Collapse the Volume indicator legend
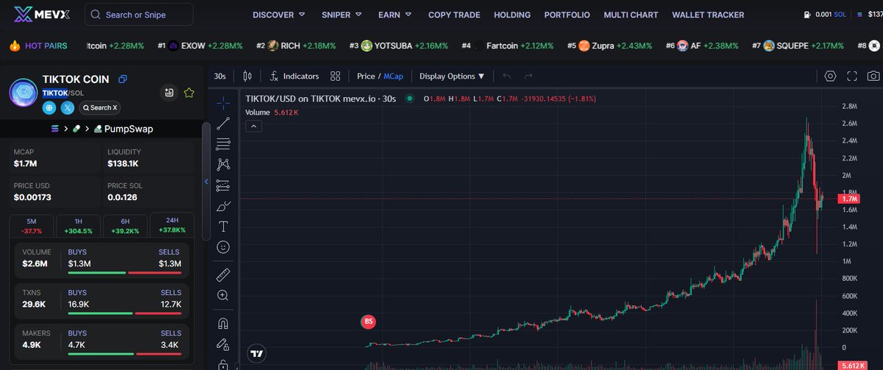The height and width of the screenshot is (370, 883). 252,127
